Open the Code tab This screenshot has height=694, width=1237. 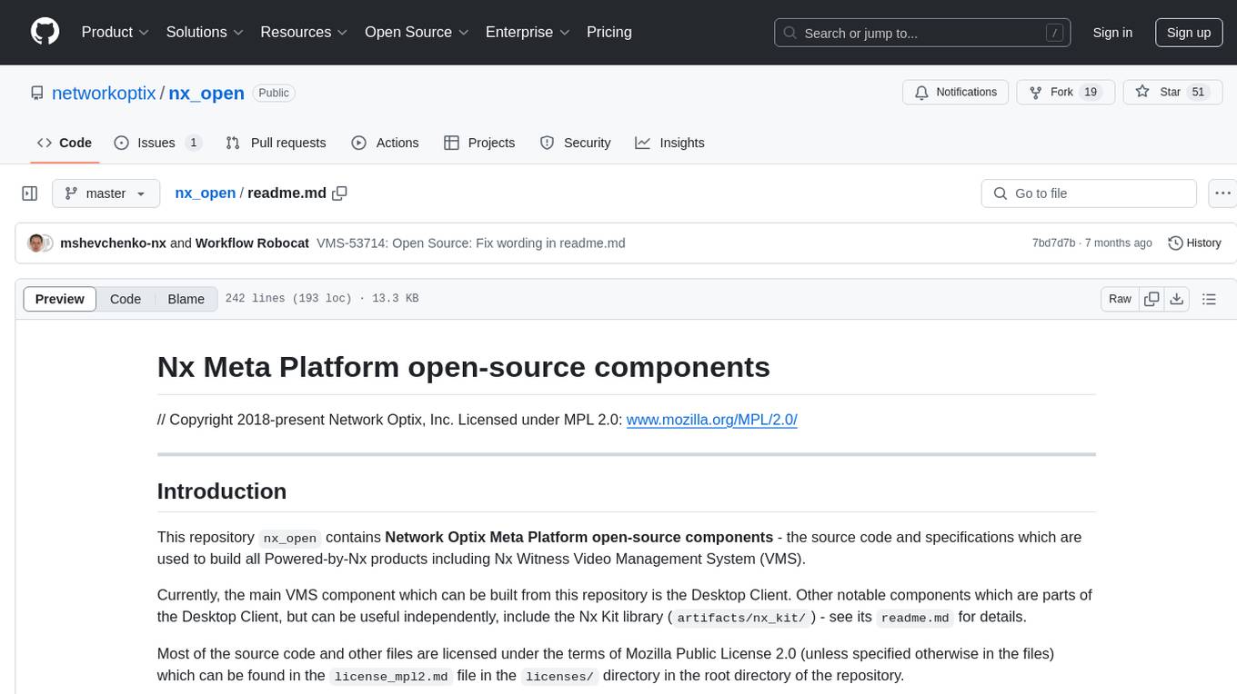(65, 143)
